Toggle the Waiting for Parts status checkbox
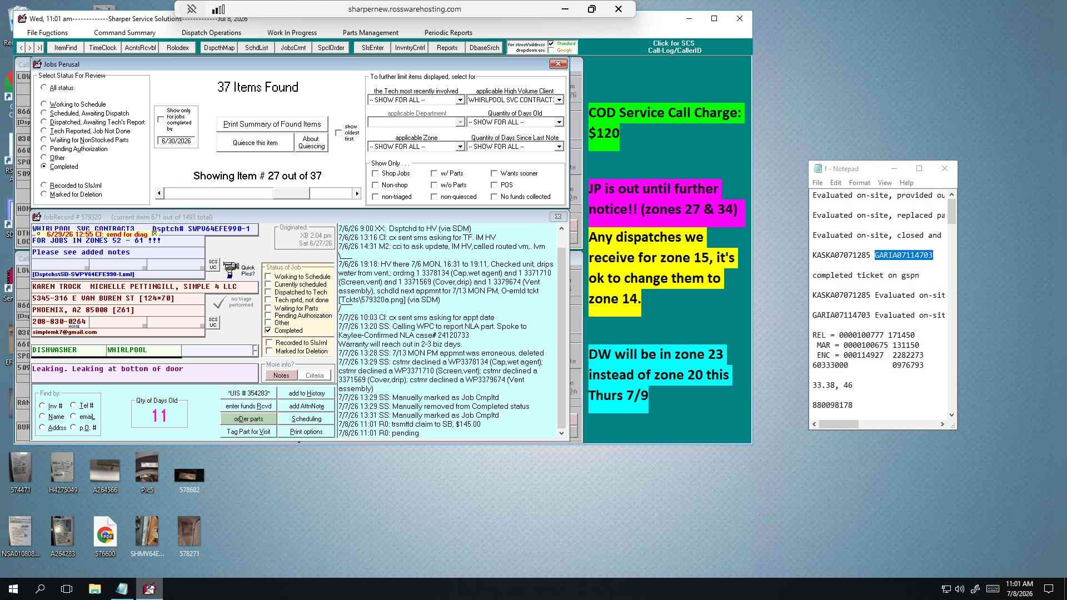 click(268, 308)
